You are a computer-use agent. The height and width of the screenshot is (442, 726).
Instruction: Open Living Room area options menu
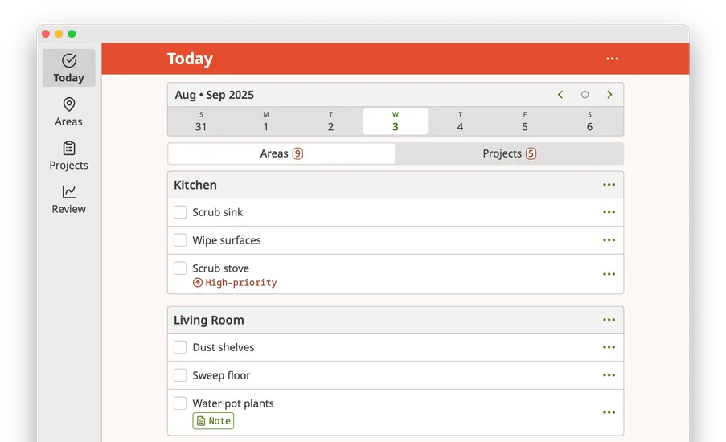(609, 320)
